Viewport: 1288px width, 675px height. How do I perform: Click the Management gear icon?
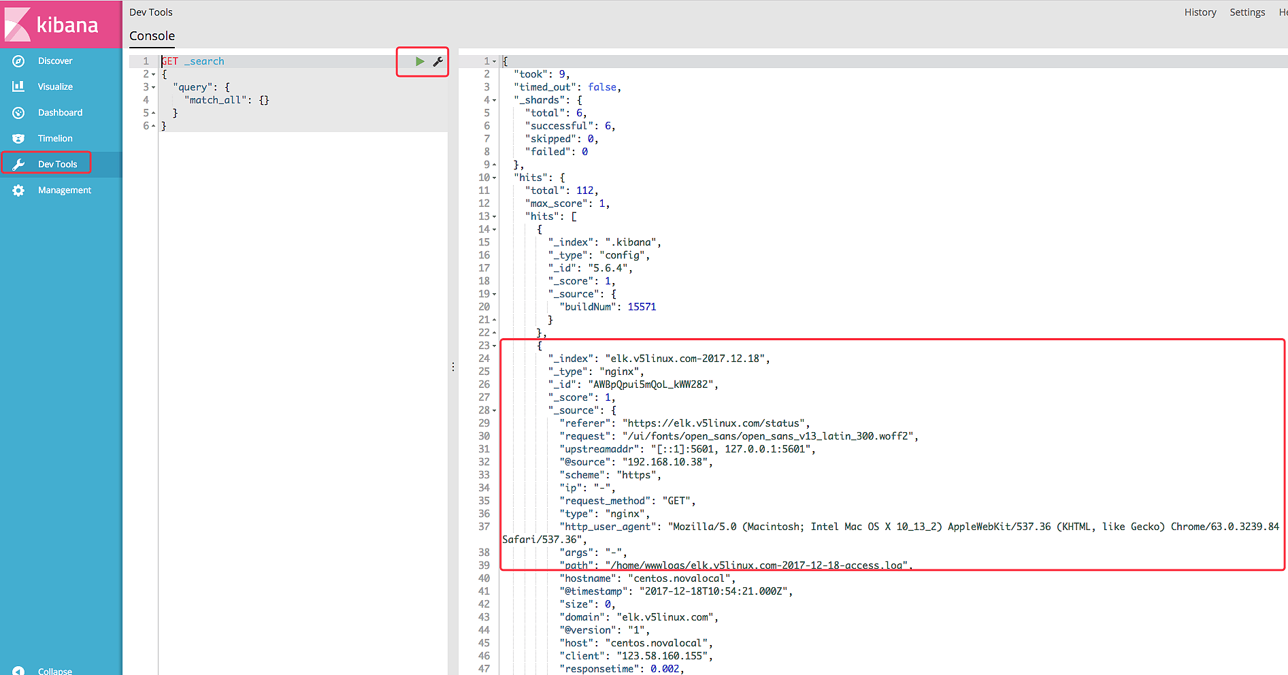coord(18,191)
